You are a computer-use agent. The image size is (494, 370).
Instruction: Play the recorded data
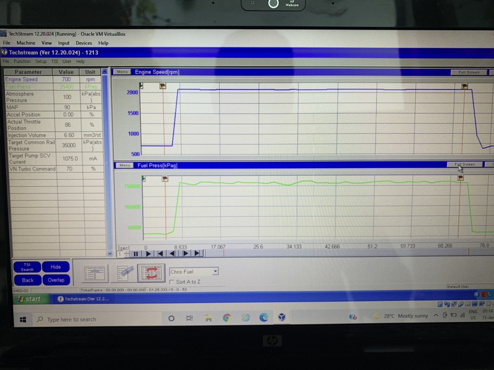tap(148, 254)
